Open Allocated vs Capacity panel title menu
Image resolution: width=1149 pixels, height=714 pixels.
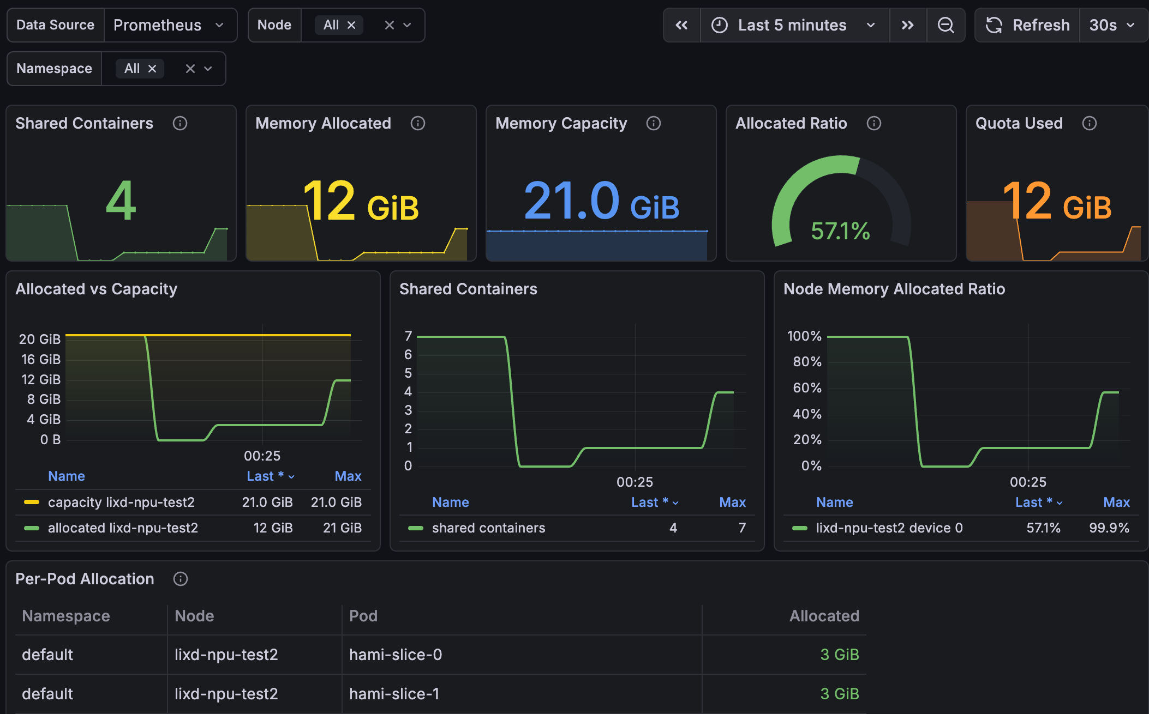[97, 289]
